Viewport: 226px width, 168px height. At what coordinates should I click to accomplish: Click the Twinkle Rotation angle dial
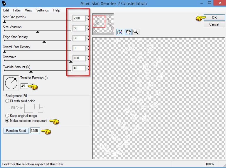pyautogui.click(x=11, y=83)
